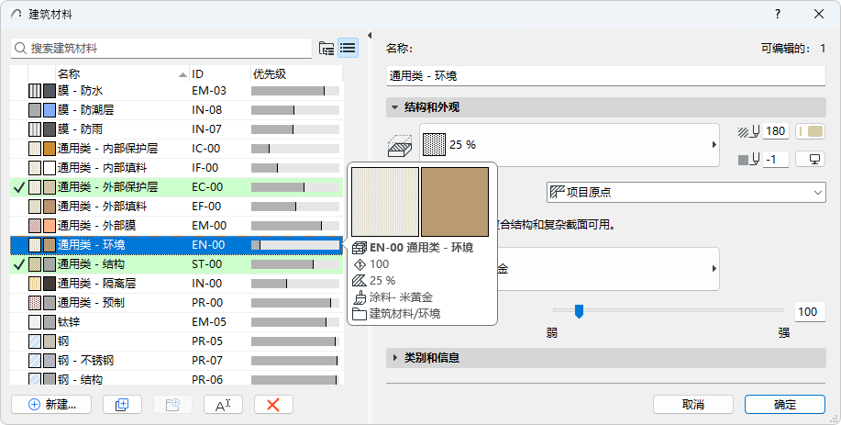The image size is (841, 425).
Task: Click the 新建... button
Action: (51, 404)
